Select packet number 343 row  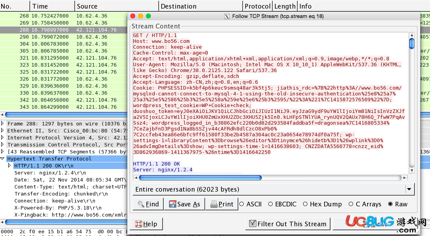[x=64, y=107]
